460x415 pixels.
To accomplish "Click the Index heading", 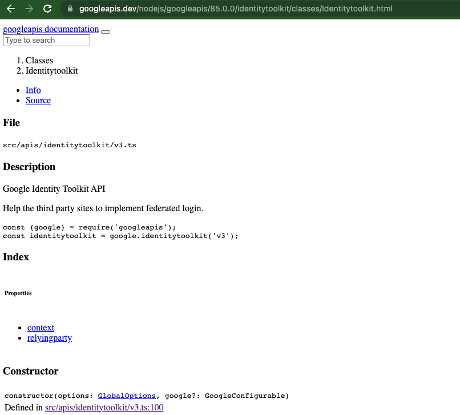I will click(16, 257).
